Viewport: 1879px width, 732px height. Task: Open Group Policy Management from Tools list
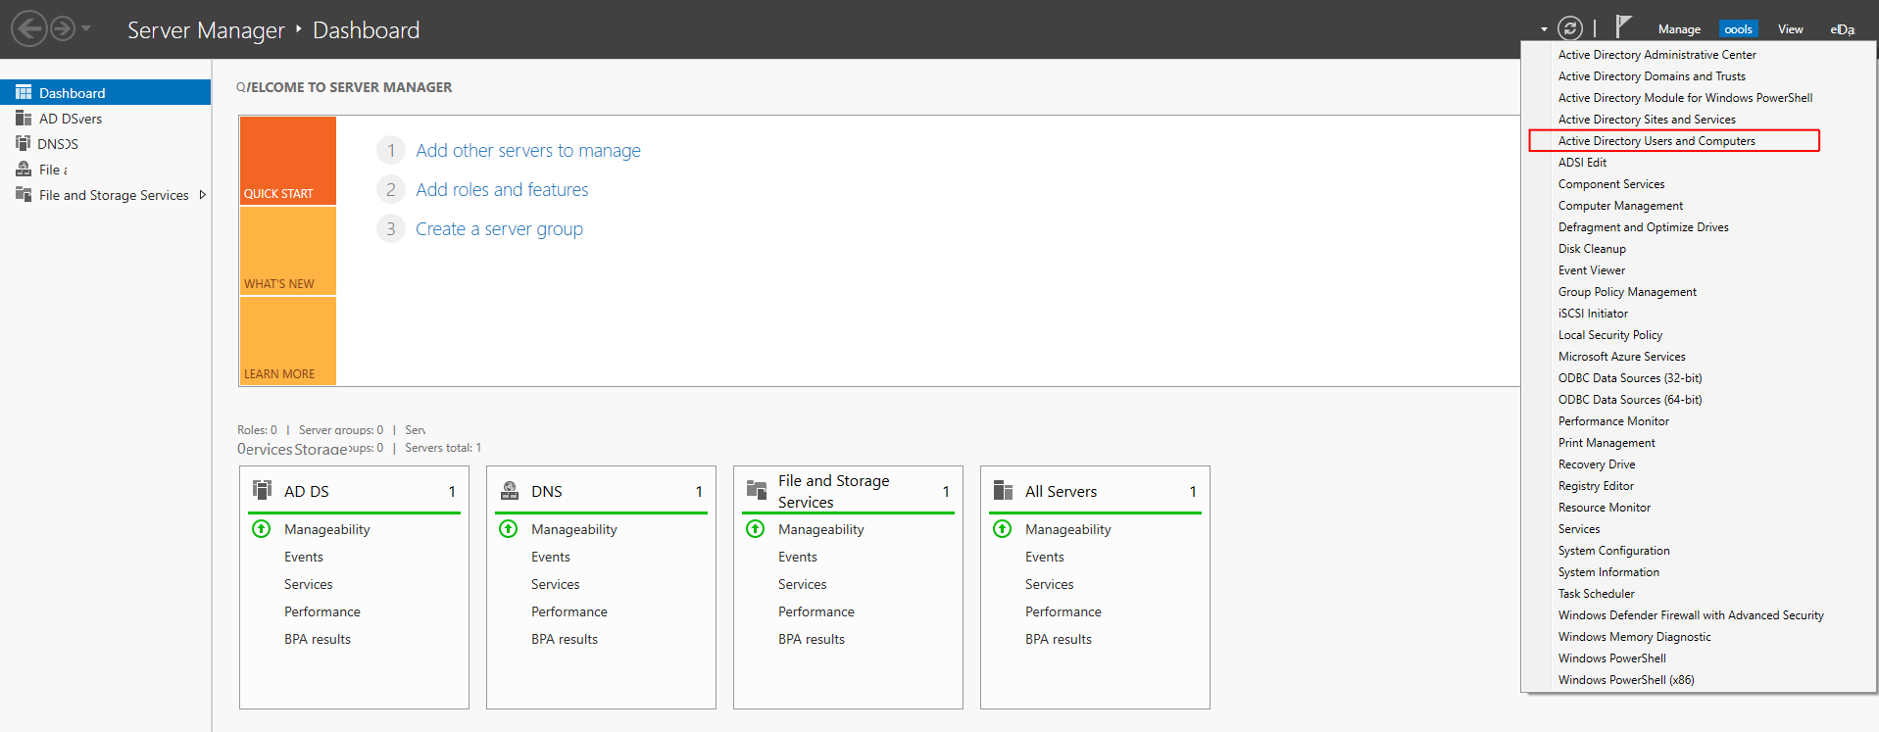tap(1627, 292)
